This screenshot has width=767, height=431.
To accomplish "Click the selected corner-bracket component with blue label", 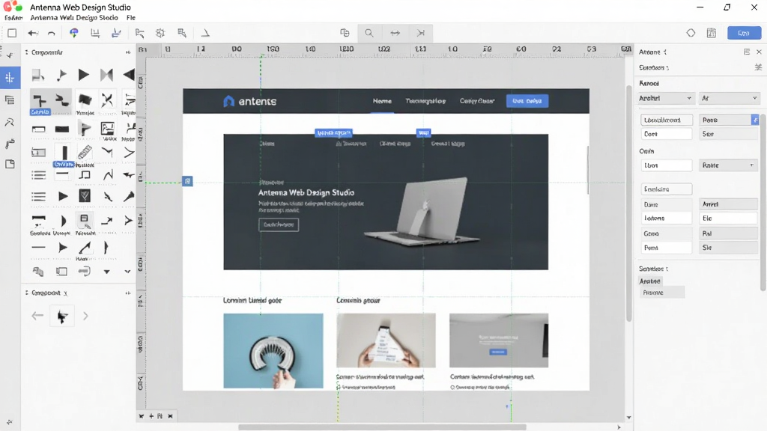I will click(x=40, y=102).
